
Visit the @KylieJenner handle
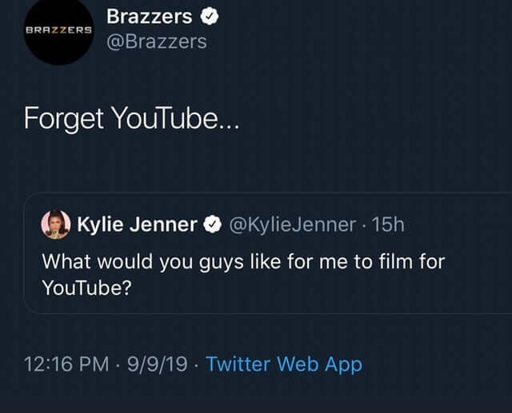pyautogui.click(x=292, y=225)
